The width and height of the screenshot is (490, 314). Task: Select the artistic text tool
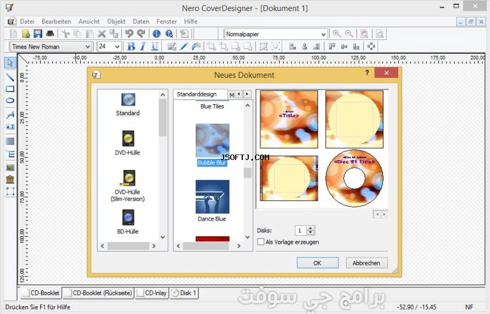click(10, 115)
